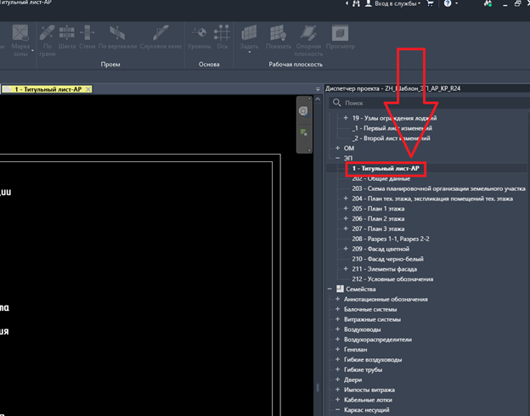
Task: Select the Шахта opening tool
Action: pos(67,37)
